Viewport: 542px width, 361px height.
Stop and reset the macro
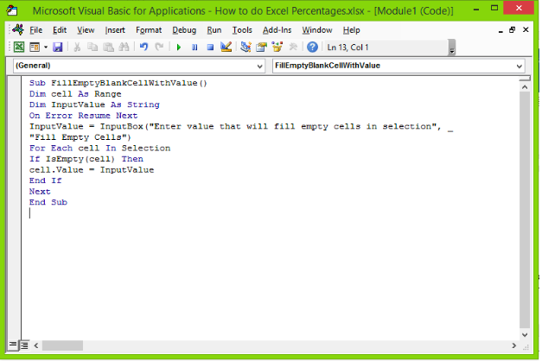210,47
